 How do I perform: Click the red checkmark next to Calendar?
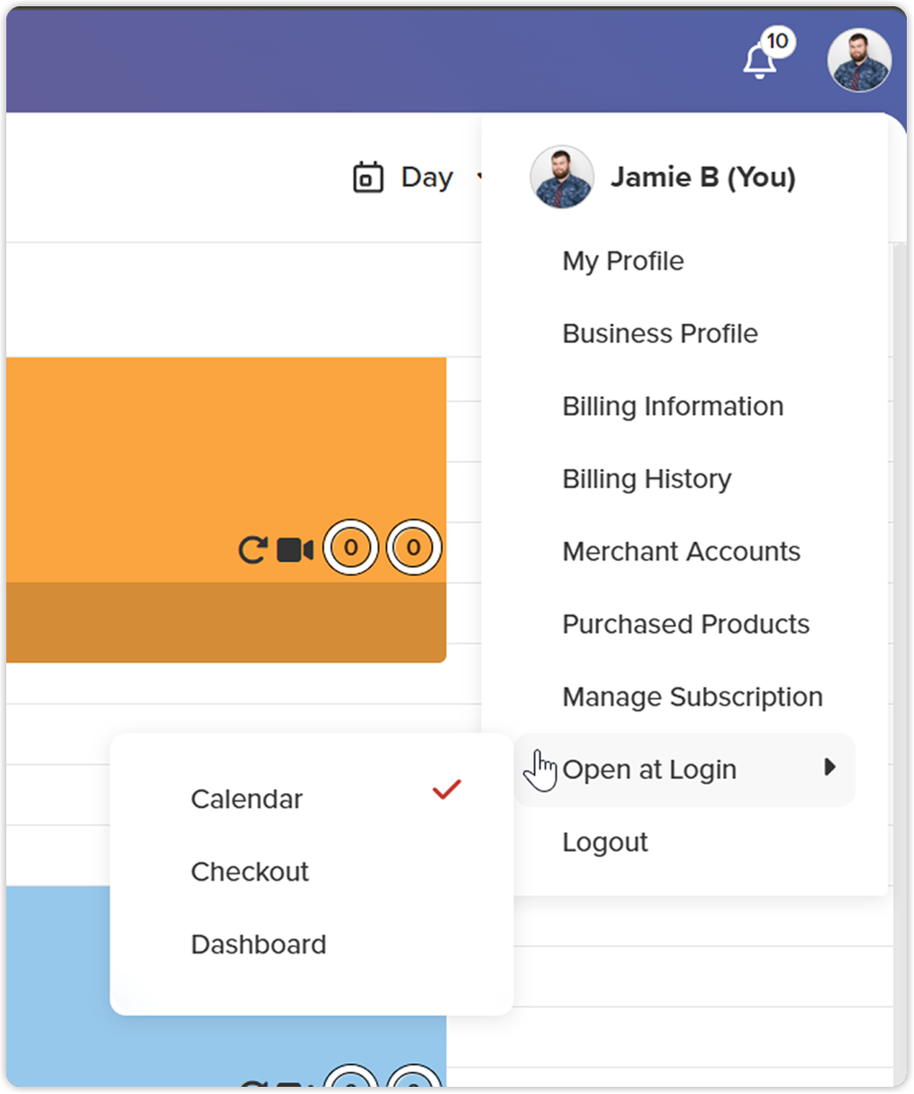tap(447, 790)
